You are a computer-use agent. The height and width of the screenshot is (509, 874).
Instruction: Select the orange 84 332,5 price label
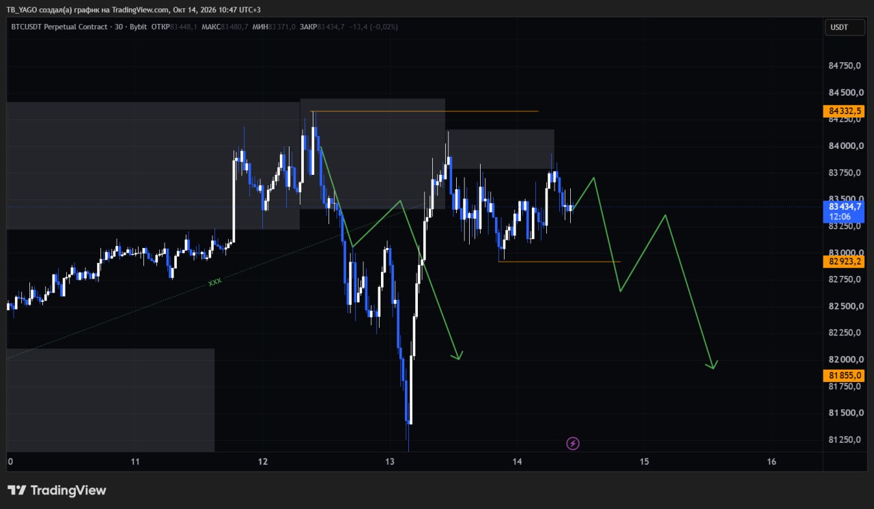click(844, 111)
